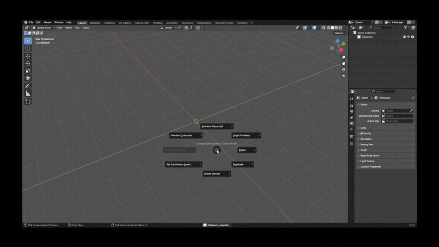Expand the Simulation panel

click(385, 139)
